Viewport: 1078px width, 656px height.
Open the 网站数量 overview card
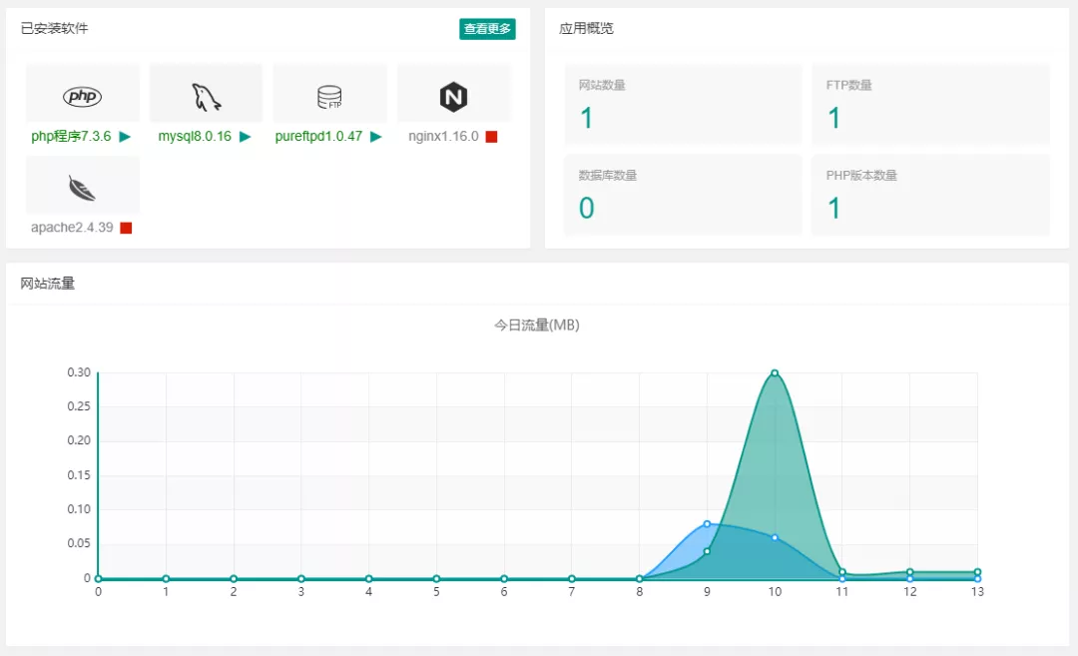[x=683, y=105]
